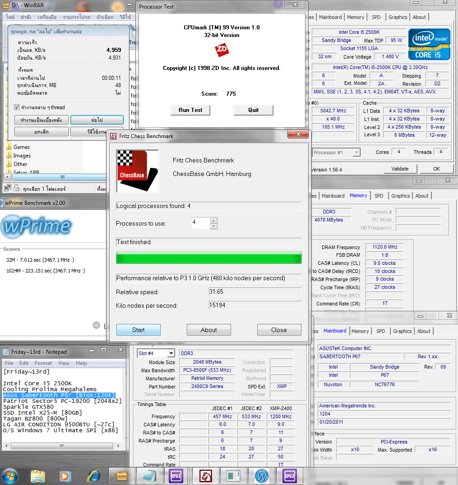
Task: Increase processors to use stepper
Action: pos(213,221)
